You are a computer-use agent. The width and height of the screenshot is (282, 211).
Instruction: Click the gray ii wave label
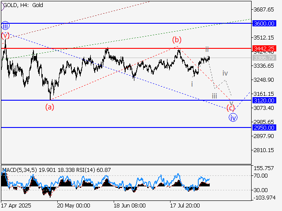tap(207, 50)
